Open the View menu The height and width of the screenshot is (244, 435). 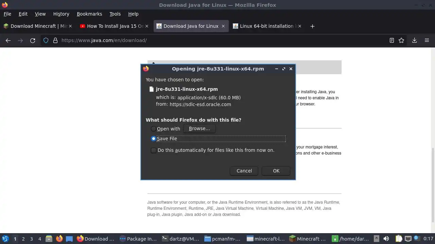[40, 14]
